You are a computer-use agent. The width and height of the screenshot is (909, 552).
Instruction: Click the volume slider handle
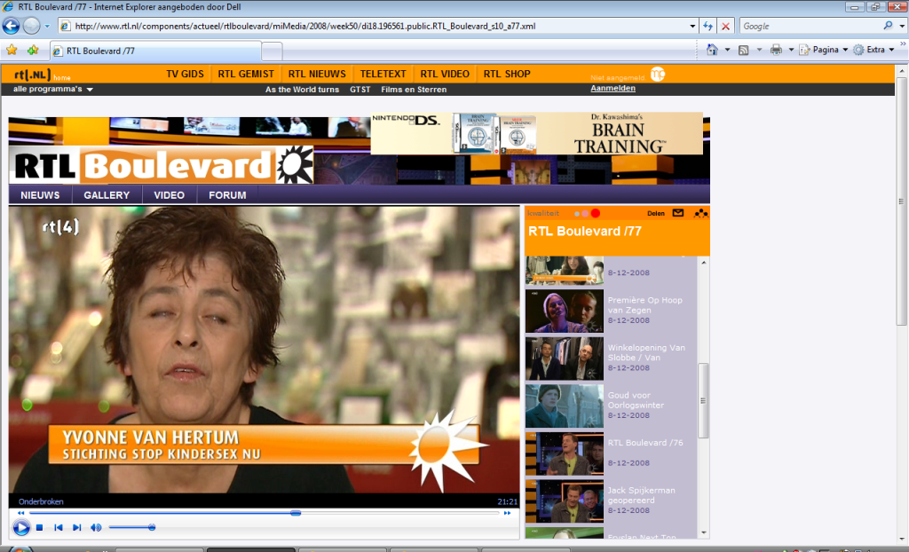click(152, 527)
